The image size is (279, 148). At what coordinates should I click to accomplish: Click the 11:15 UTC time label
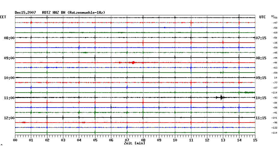261,118
